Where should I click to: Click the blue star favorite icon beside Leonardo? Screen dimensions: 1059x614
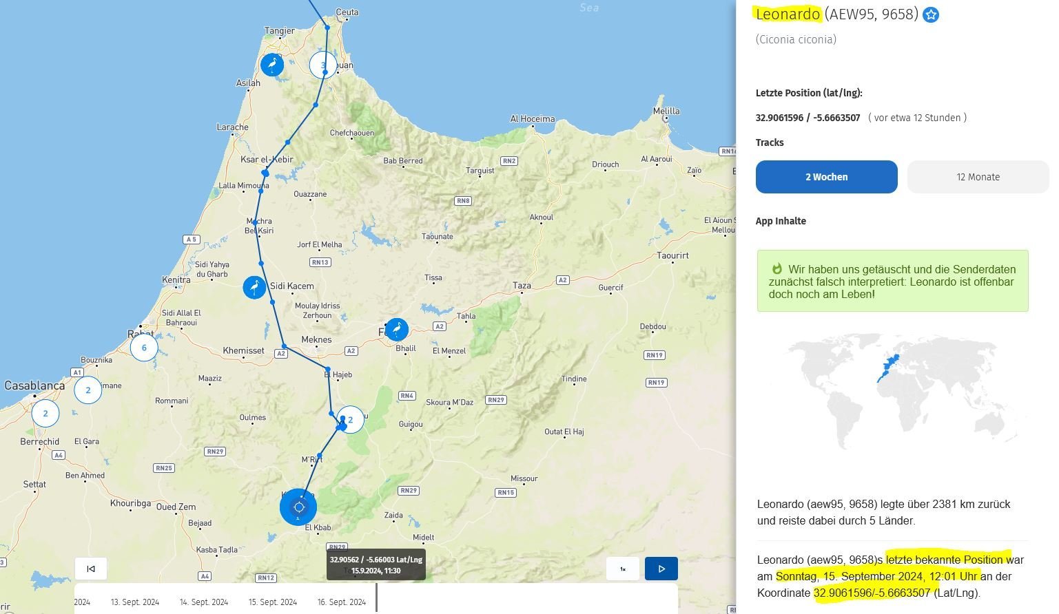coord(931,14)
